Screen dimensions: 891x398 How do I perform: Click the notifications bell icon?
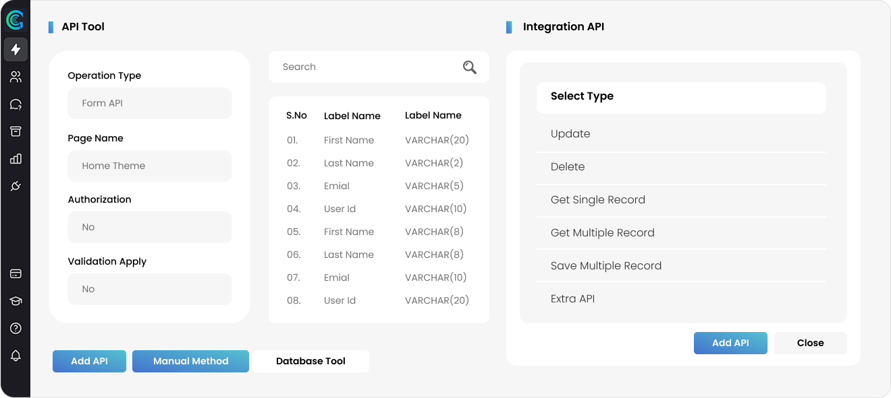point(15,356)
